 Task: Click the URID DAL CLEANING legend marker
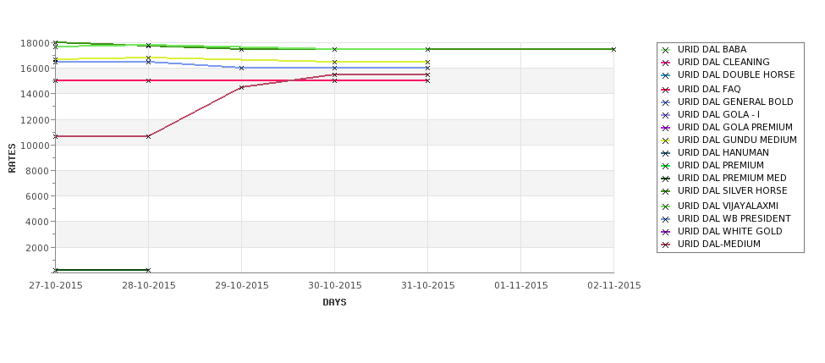click(x=666, y=63)
